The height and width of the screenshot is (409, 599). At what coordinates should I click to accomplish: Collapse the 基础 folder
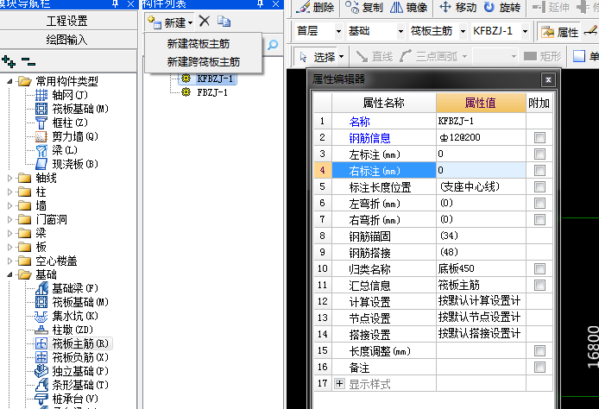click(x=10, y=274)
